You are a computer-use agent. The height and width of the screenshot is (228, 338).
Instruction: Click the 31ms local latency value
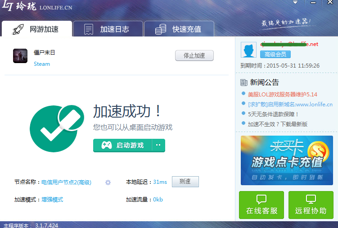tap(160, 182)
